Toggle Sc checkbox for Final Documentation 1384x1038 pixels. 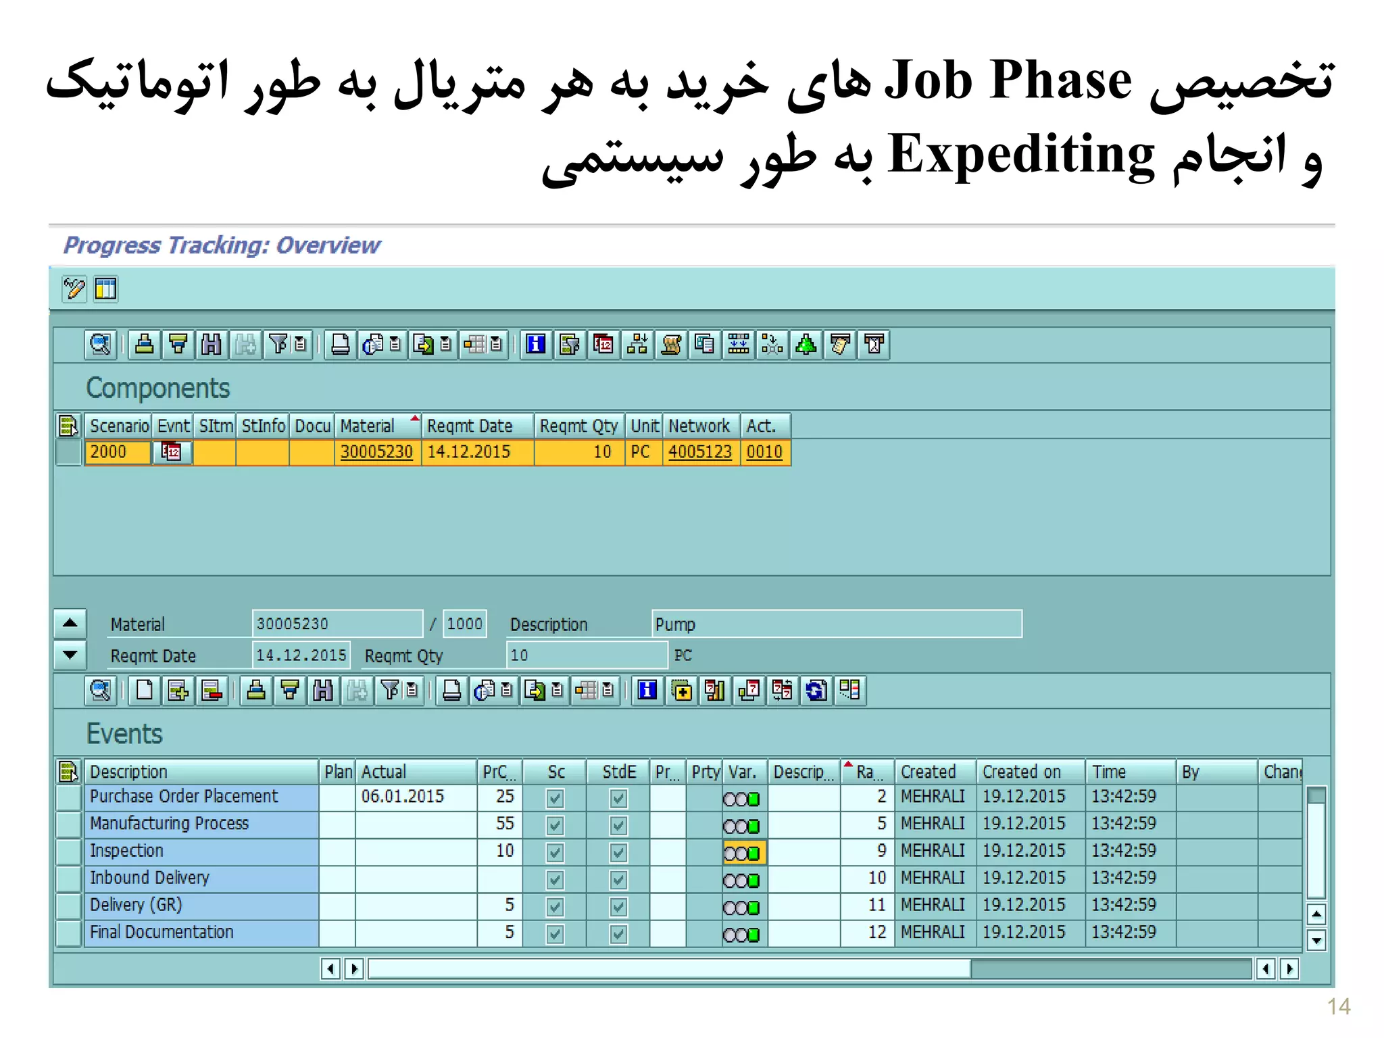click(555, 934)
